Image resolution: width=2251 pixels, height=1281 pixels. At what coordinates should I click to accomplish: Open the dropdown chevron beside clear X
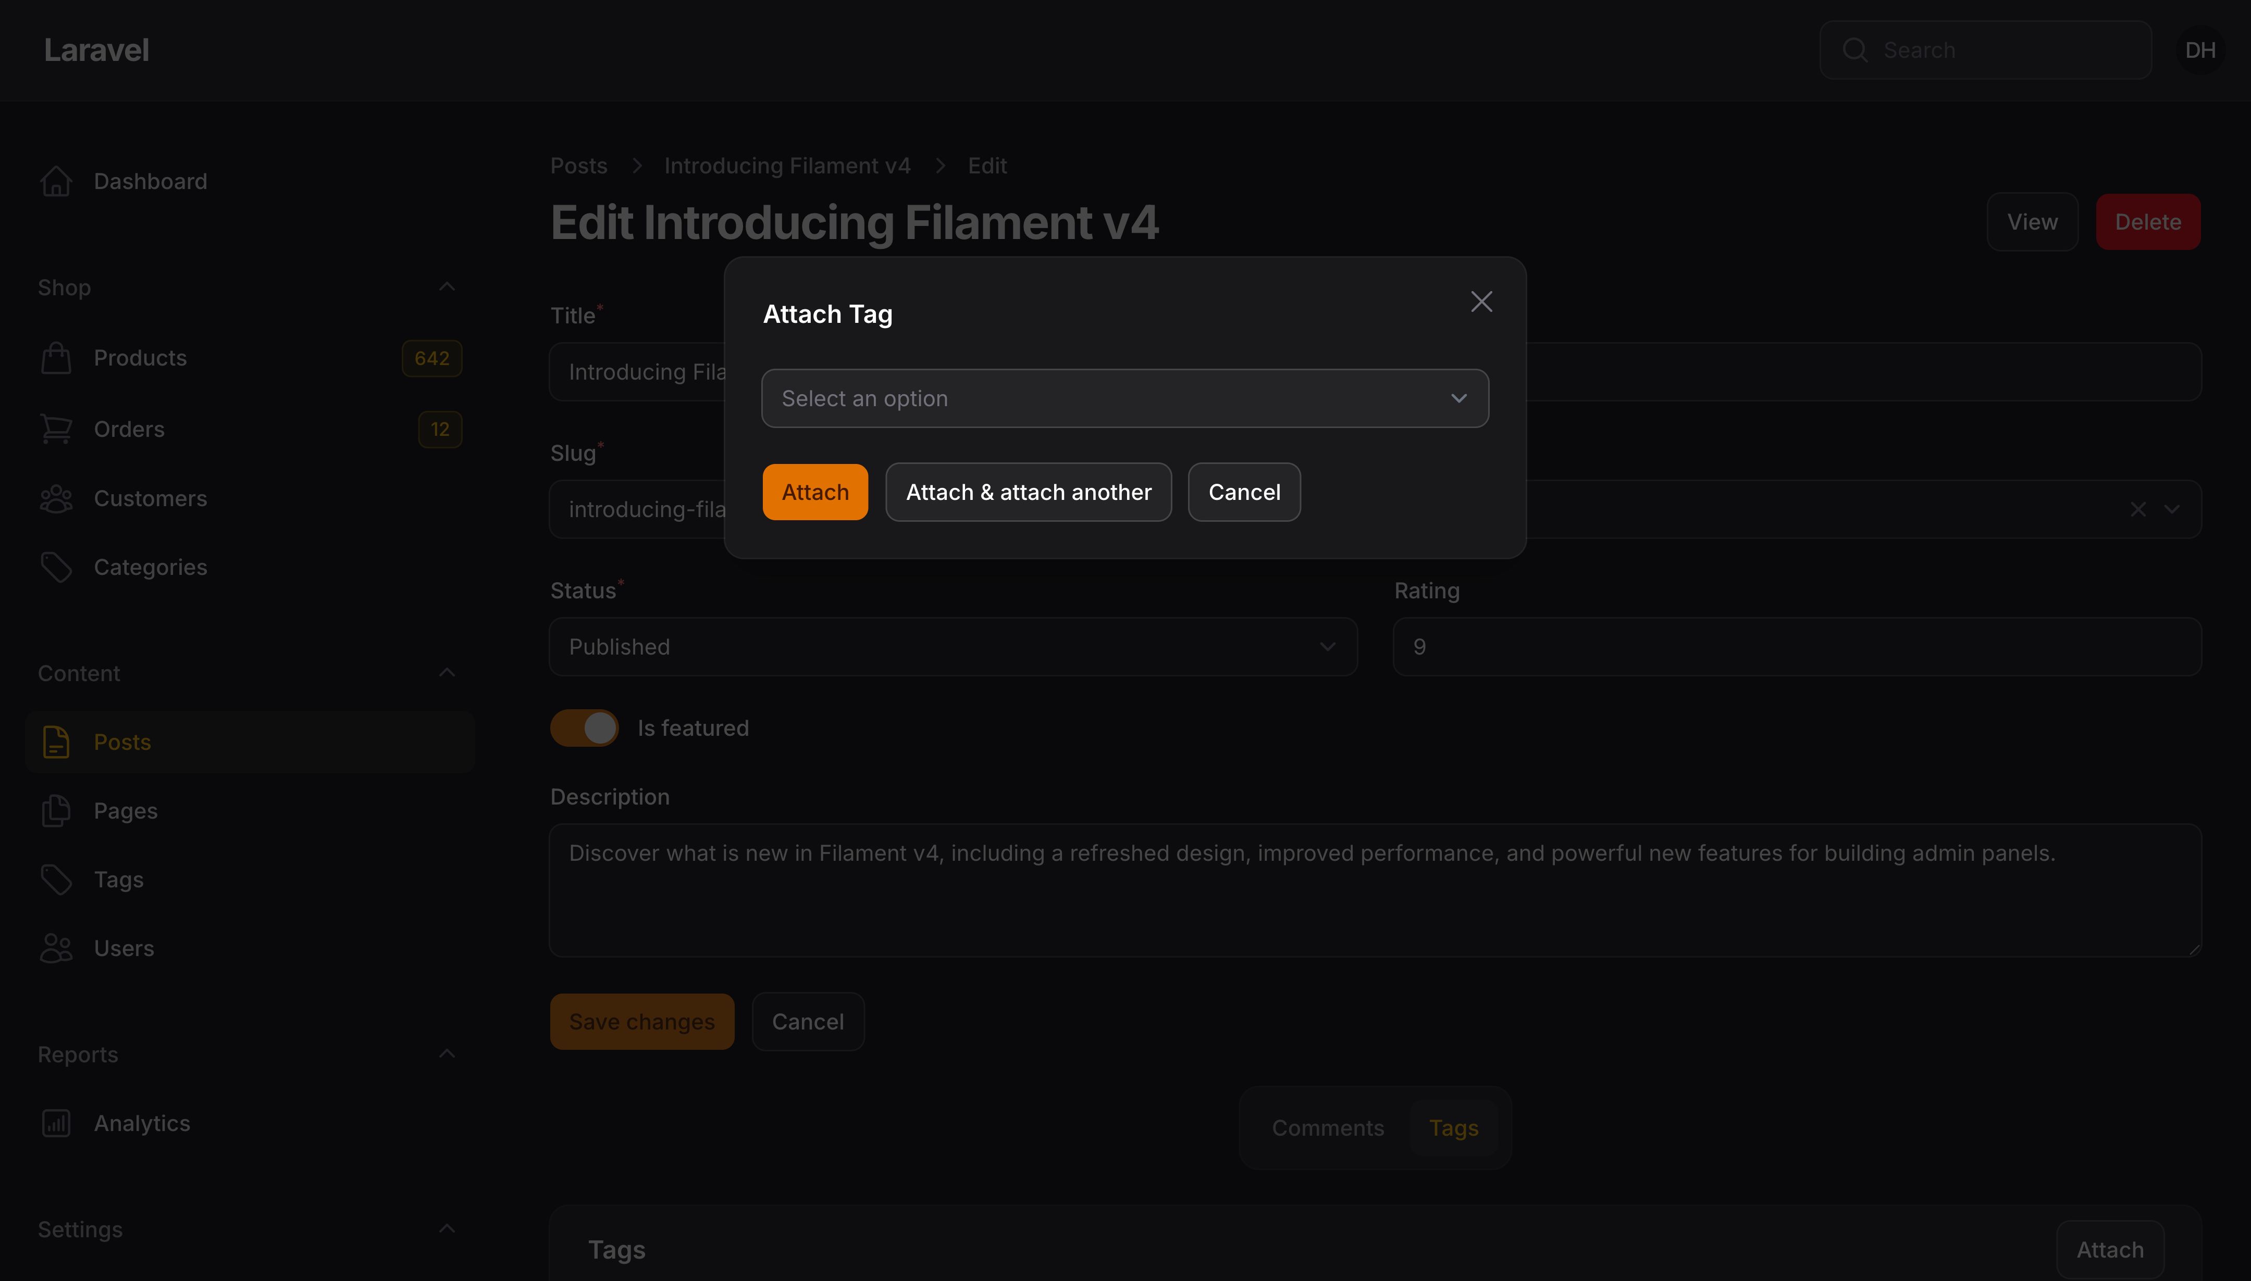2172,509
